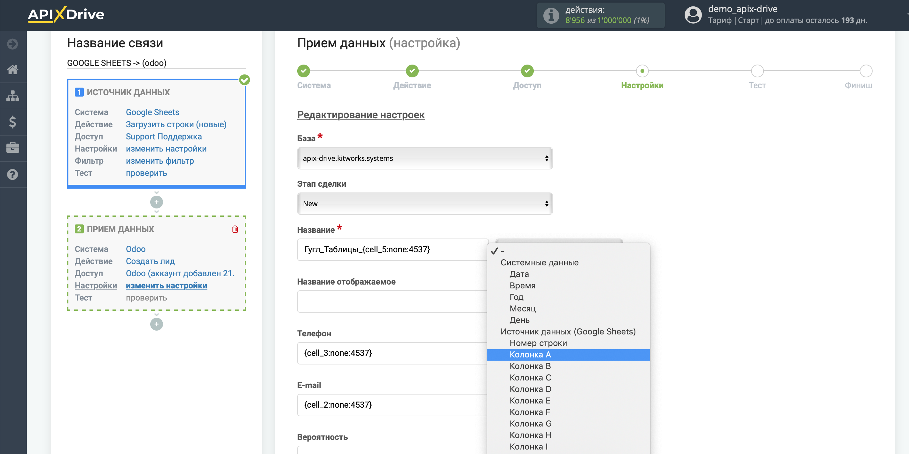Image resolution: width=909 pixels, height=454 pixels.
Task: Go to the Доступ step circle
Action: click(527, 71)
